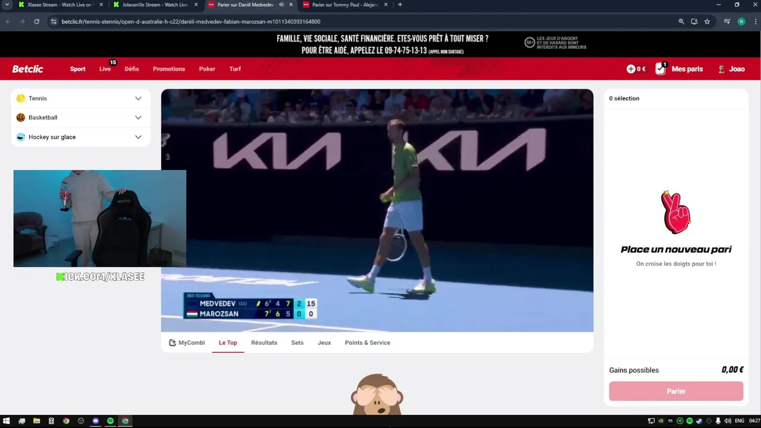761x428 pixels.
Task: Click the Basketball sport icon
Action: [x=21, y=118]
